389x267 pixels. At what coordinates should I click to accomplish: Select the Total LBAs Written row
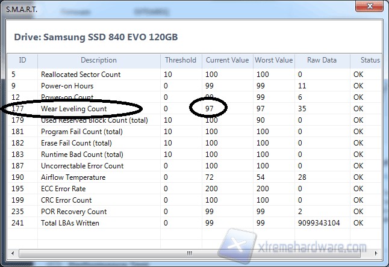coord(70,223)
